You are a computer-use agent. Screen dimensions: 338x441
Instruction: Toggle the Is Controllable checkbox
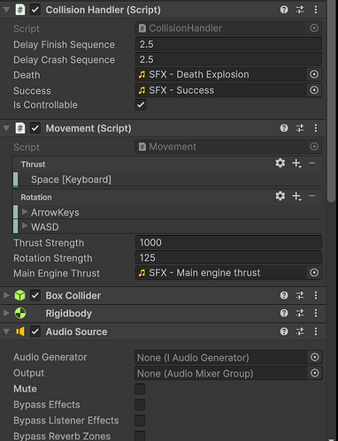coord(141,104)
